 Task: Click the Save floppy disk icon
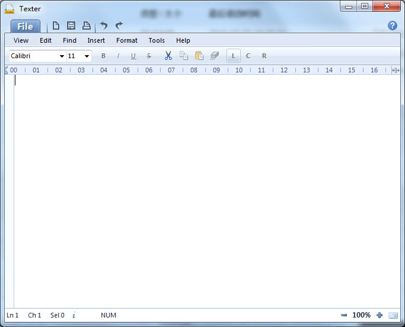71,26
